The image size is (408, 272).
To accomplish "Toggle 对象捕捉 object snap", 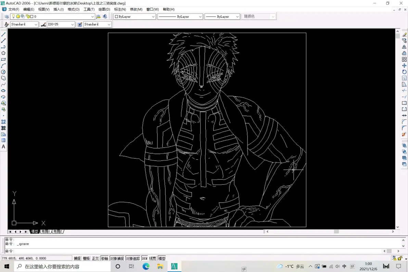I will [x=117, y=258].
